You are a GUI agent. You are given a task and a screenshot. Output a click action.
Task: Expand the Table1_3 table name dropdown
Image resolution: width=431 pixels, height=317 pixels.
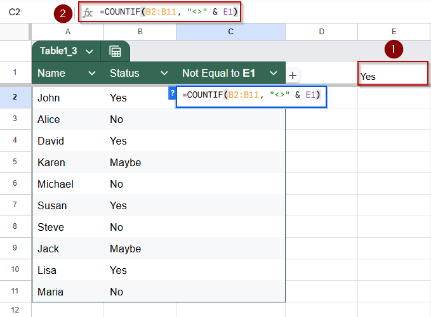point(90,51)
